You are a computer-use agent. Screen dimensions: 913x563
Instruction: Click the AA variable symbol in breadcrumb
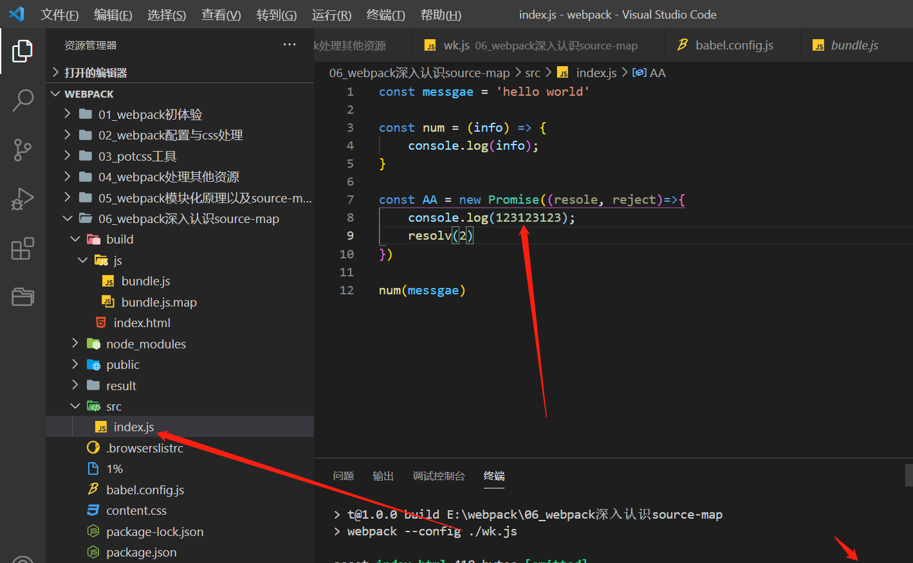(640, 73)
